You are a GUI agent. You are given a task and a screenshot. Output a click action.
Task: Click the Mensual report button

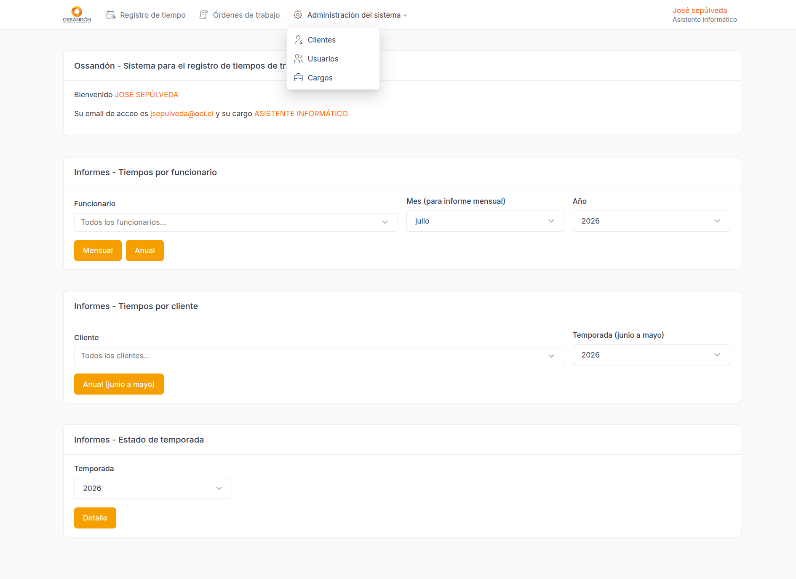tap(98, 251)
